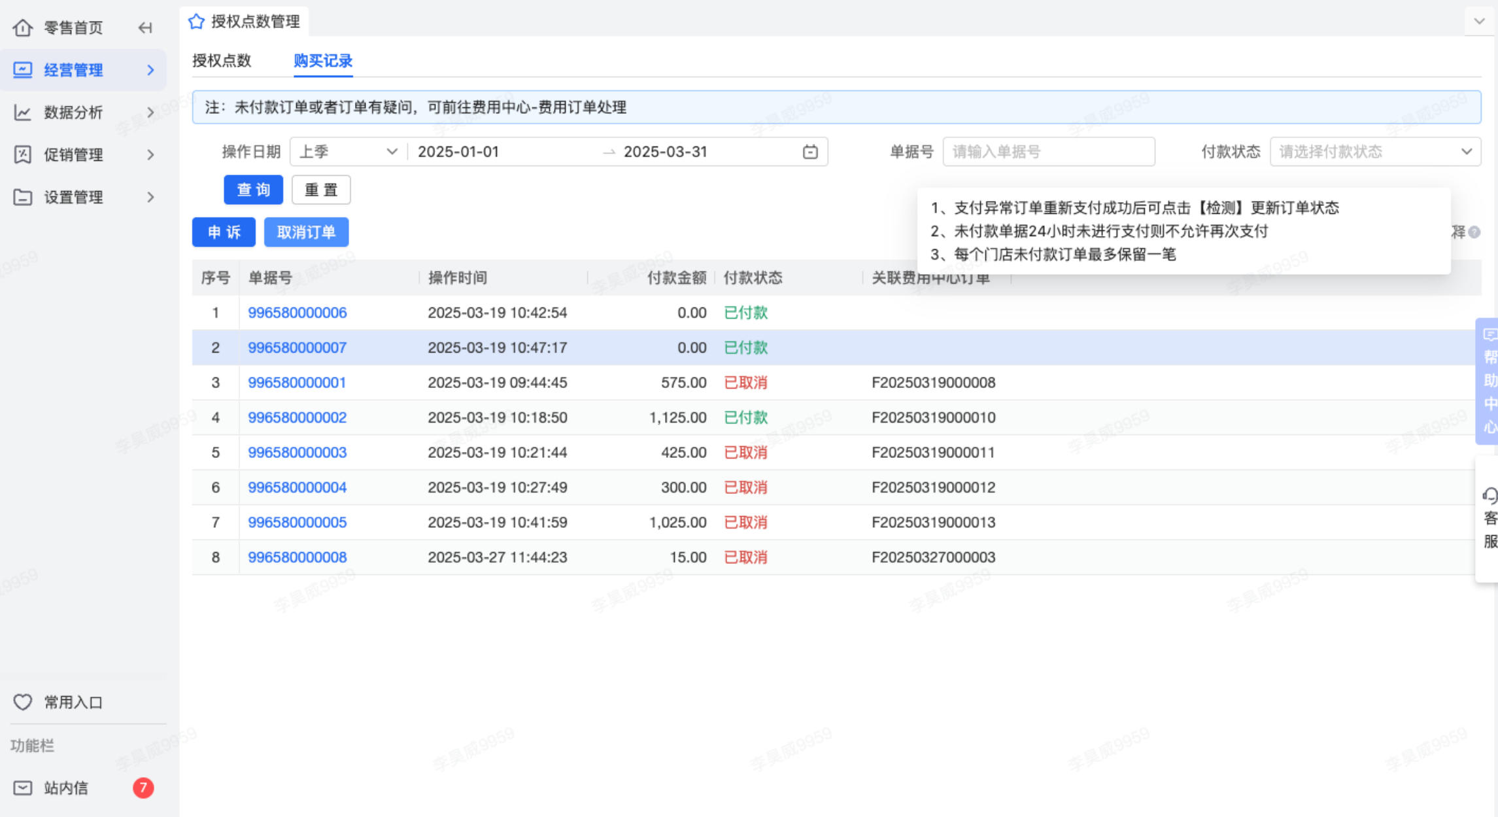This screenshot has height=817, width=1498.
Task: Click related order F20250327000003
Action: click(933, 557)
